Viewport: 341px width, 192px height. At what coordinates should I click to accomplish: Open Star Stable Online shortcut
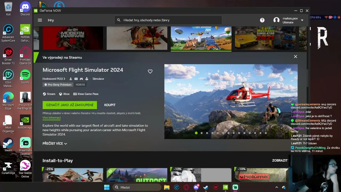coord(25,169)
